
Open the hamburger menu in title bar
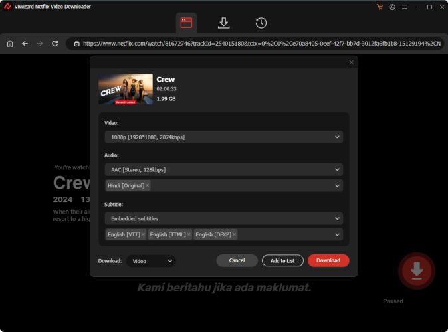(x=405, y=7)
